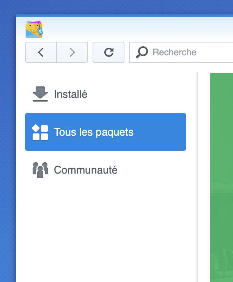Click the blue desktop background

[x=8, y=144]
